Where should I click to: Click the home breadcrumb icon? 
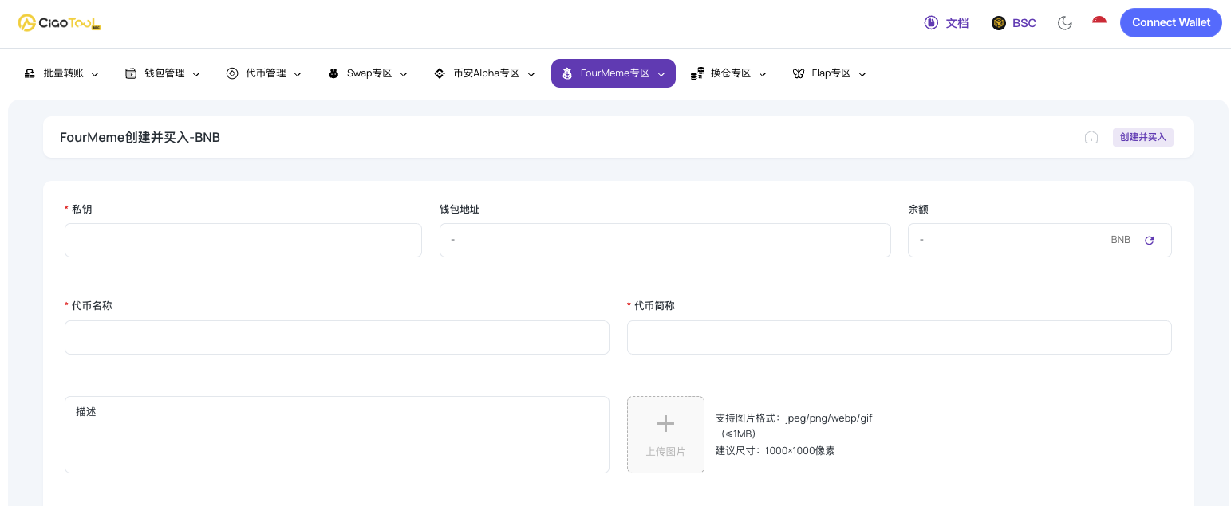click(1091, 137)
